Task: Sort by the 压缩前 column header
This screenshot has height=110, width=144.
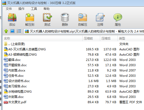Action: click(91, 38)
